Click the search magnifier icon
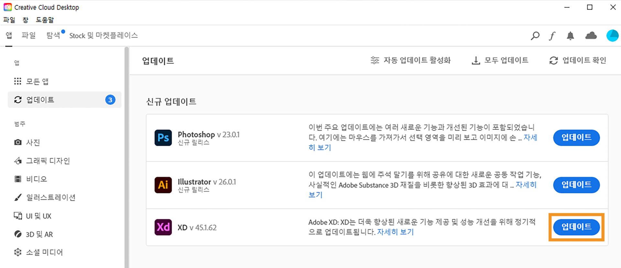Viewport: 621px width, 268px height. tap(535, 36)
